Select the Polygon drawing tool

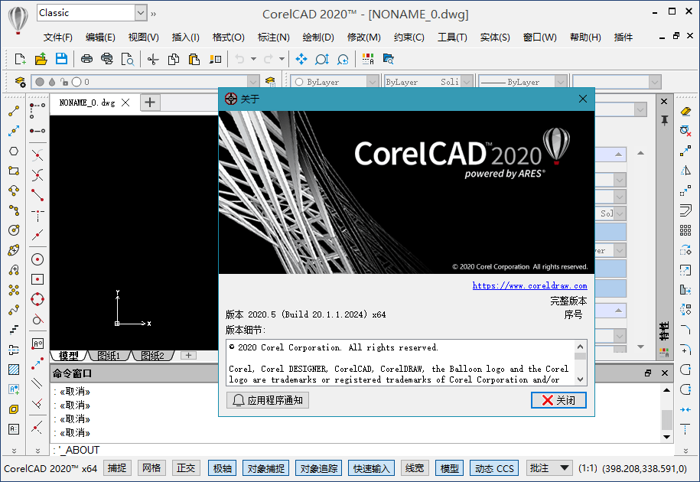(x=13, y=151)
